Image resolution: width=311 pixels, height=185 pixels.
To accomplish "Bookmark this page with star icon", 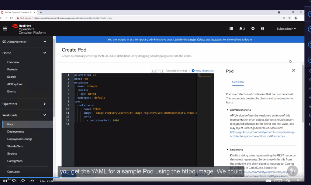I will click(x=289, y=18).
